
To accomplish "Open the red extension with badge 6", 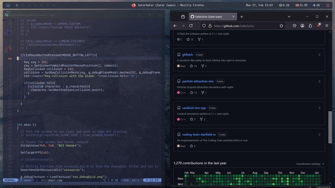I will [x=319, y=25].
